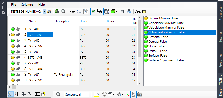Screen dimensions: 223x98
Task: Switch to the Prospector tab
Action: 220,13
